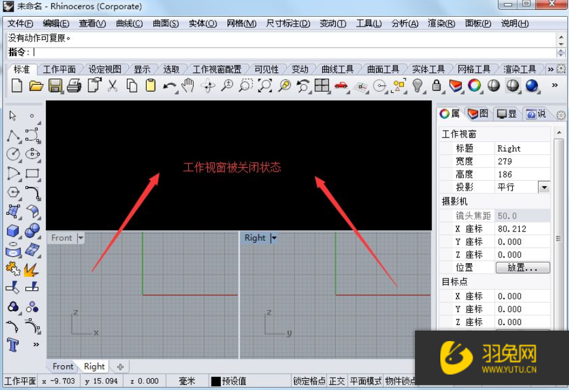The height and width of the screenshot is (390, 569).
Task: Toggle 物件锁点 object snap in the status bar
Action: [400, 381]
